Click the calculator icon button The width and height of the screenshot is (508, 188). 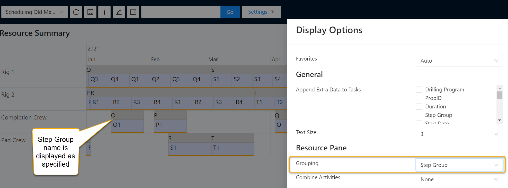click(x=90, y=12)
